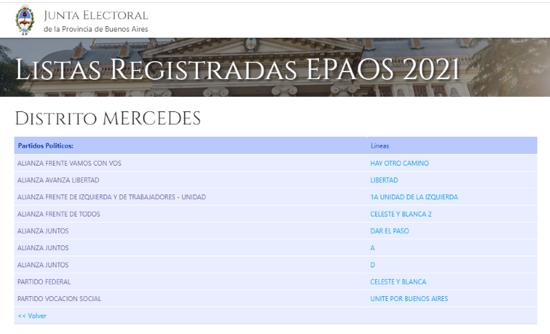Click the Lineas column header
The height and width of the screenshot is (334, 550).
[x=379, y=146]
